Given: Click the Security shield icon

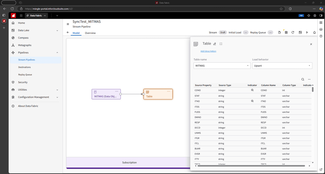Looking at the screenshot, I should [13, 82].
